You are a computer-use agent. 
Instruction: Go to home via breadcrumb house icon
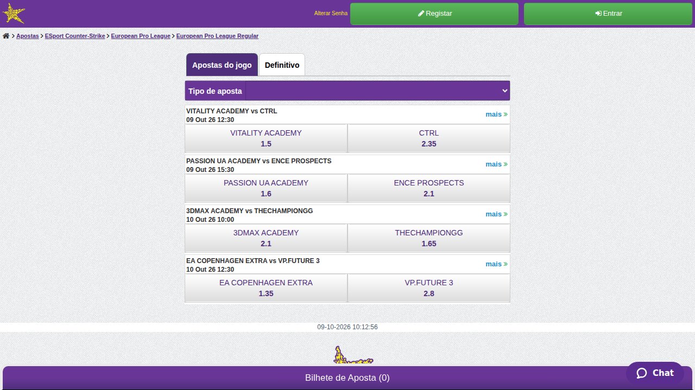point(6,36)
